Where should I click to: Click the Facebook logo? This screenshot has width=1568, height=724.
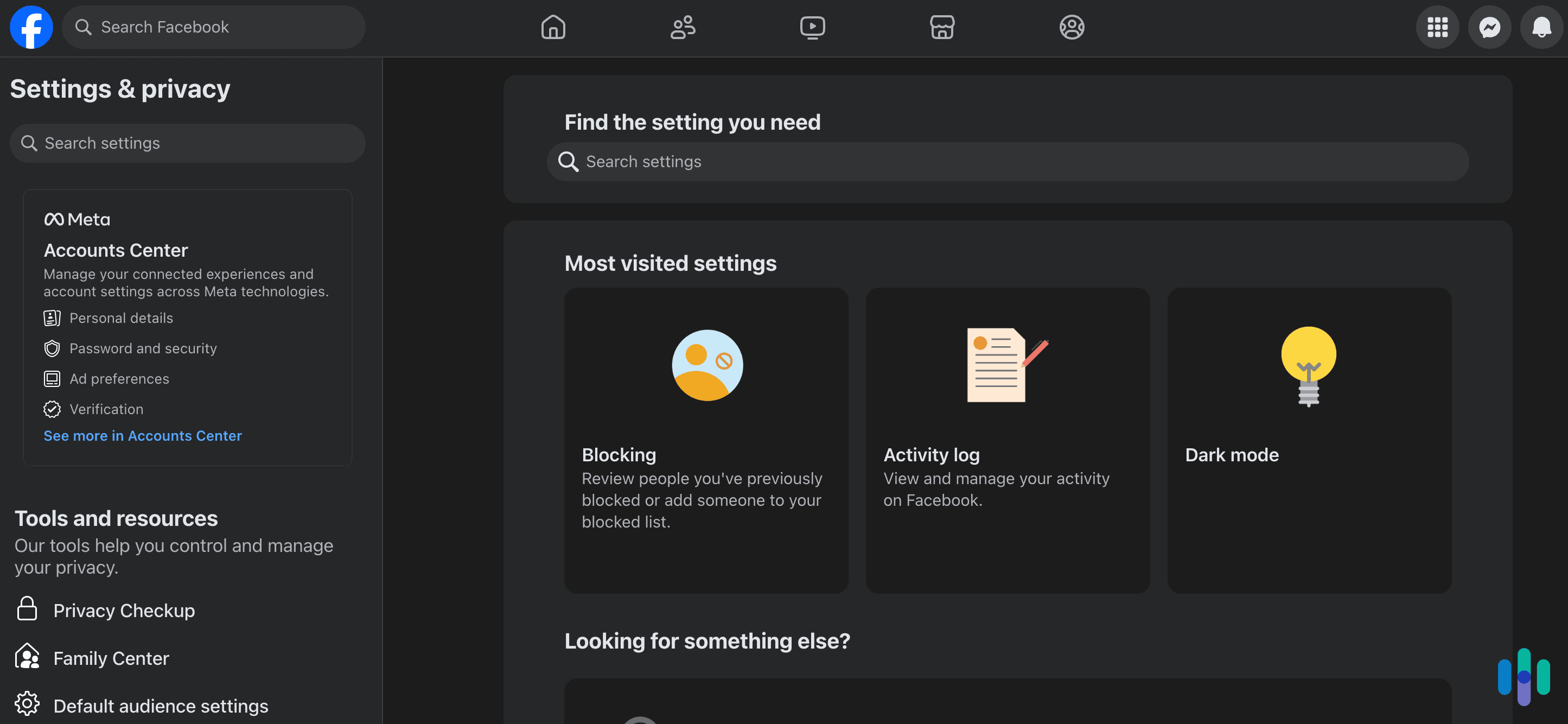(x=31, y=27)
